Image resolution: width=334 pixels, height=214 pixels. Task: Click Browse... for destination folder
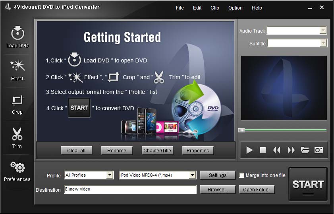218,189
